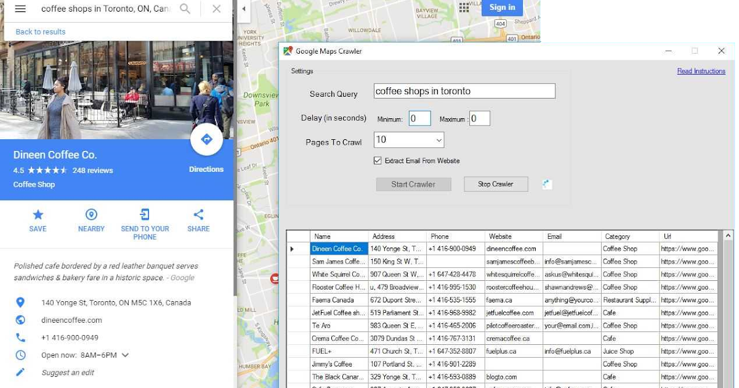Image resolution: width=739 pixels, height=388 pixels.
Task: Click Send to your phone icon
Action: 145,214
